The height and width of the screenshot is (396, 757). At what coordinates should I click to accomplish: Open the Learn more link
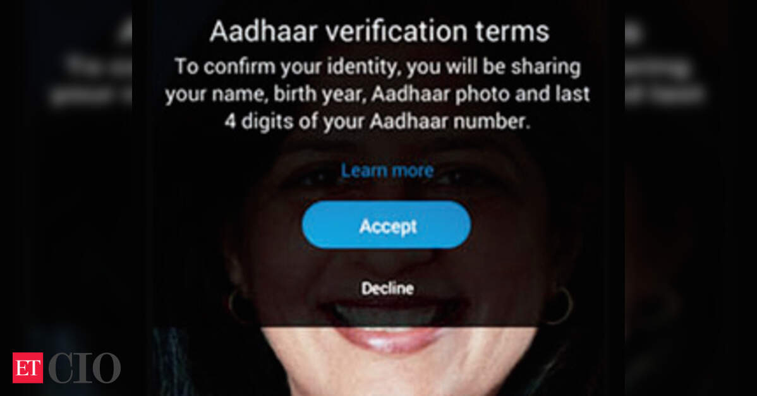[387, 171]
